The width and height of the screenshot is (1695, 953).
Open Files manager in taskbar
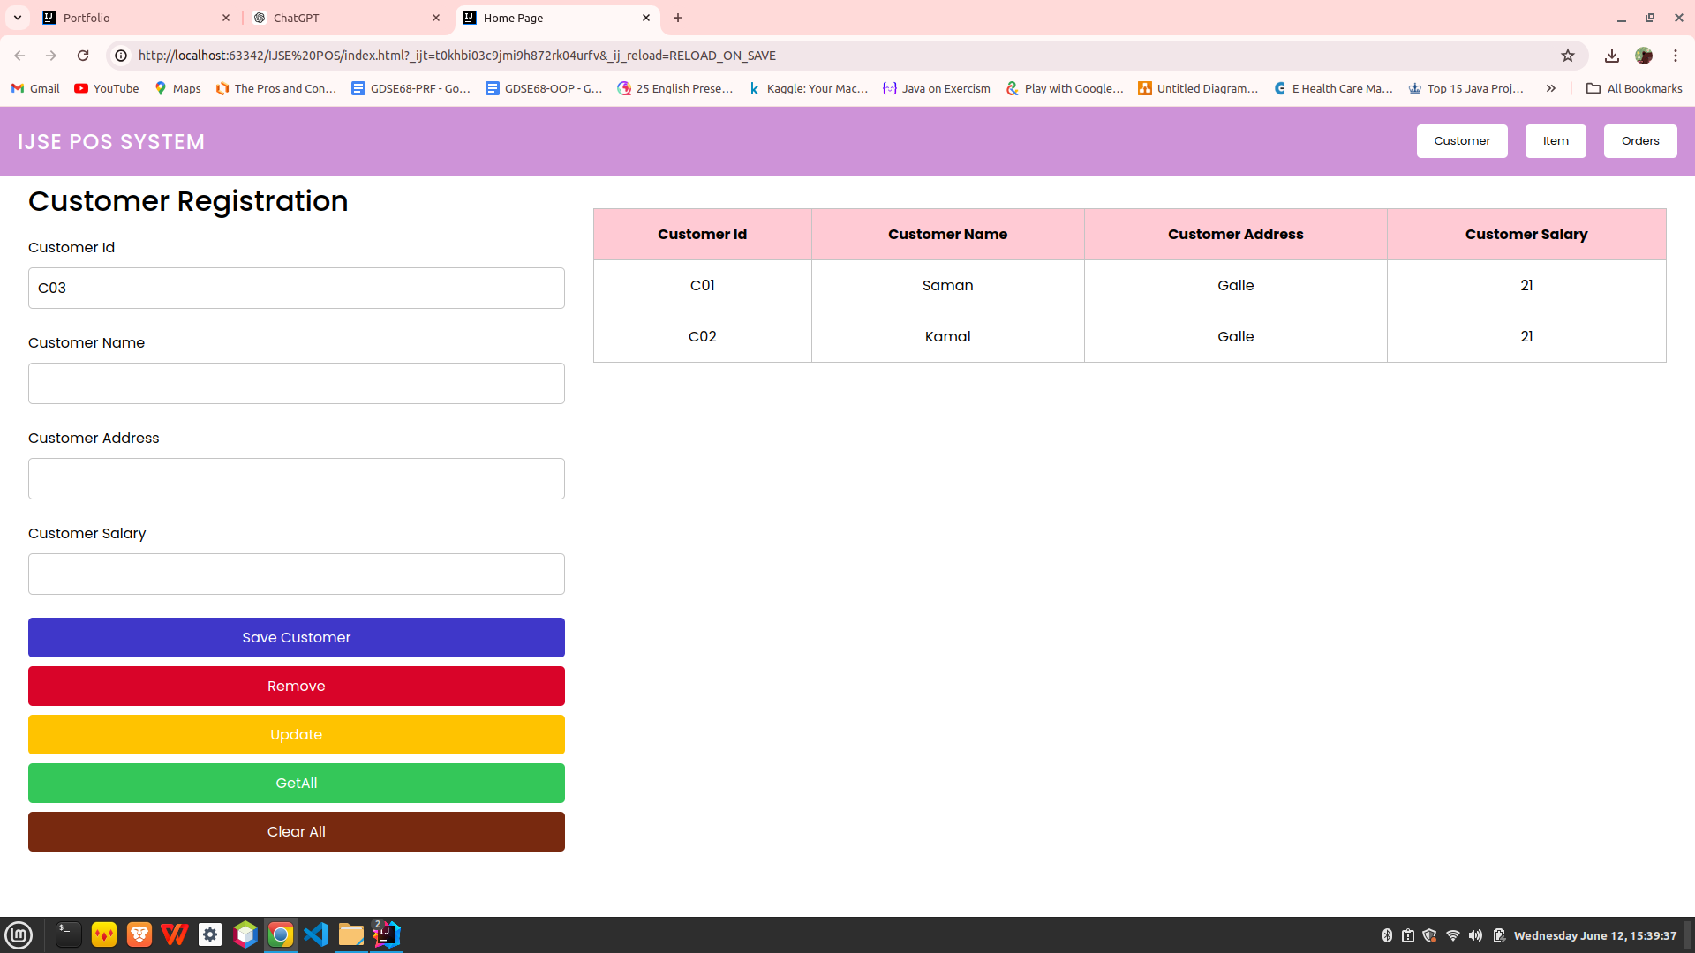351,934
